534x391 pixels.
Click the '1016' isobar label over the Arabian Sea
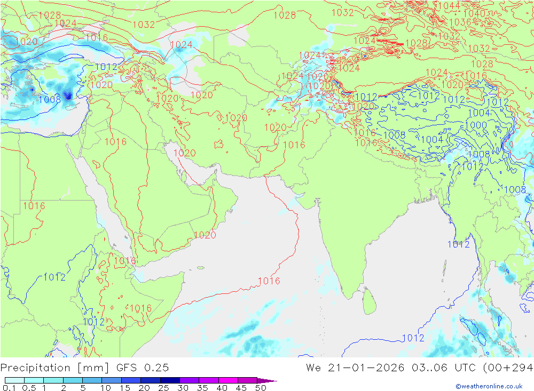pos(269,281)
